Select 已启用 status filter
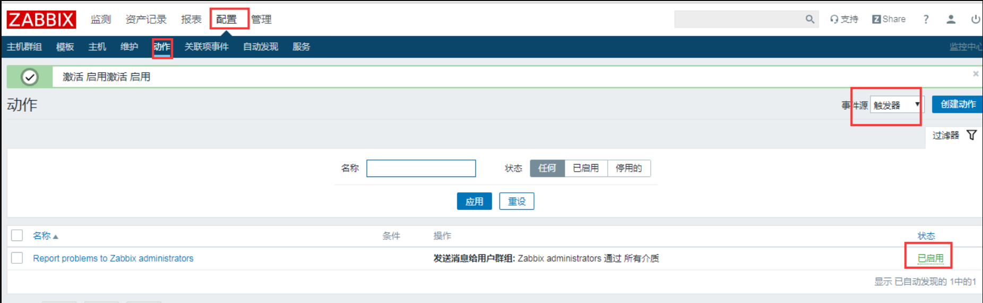The height and width of the screenshot is (303, 983). click(x=586, y=168)
